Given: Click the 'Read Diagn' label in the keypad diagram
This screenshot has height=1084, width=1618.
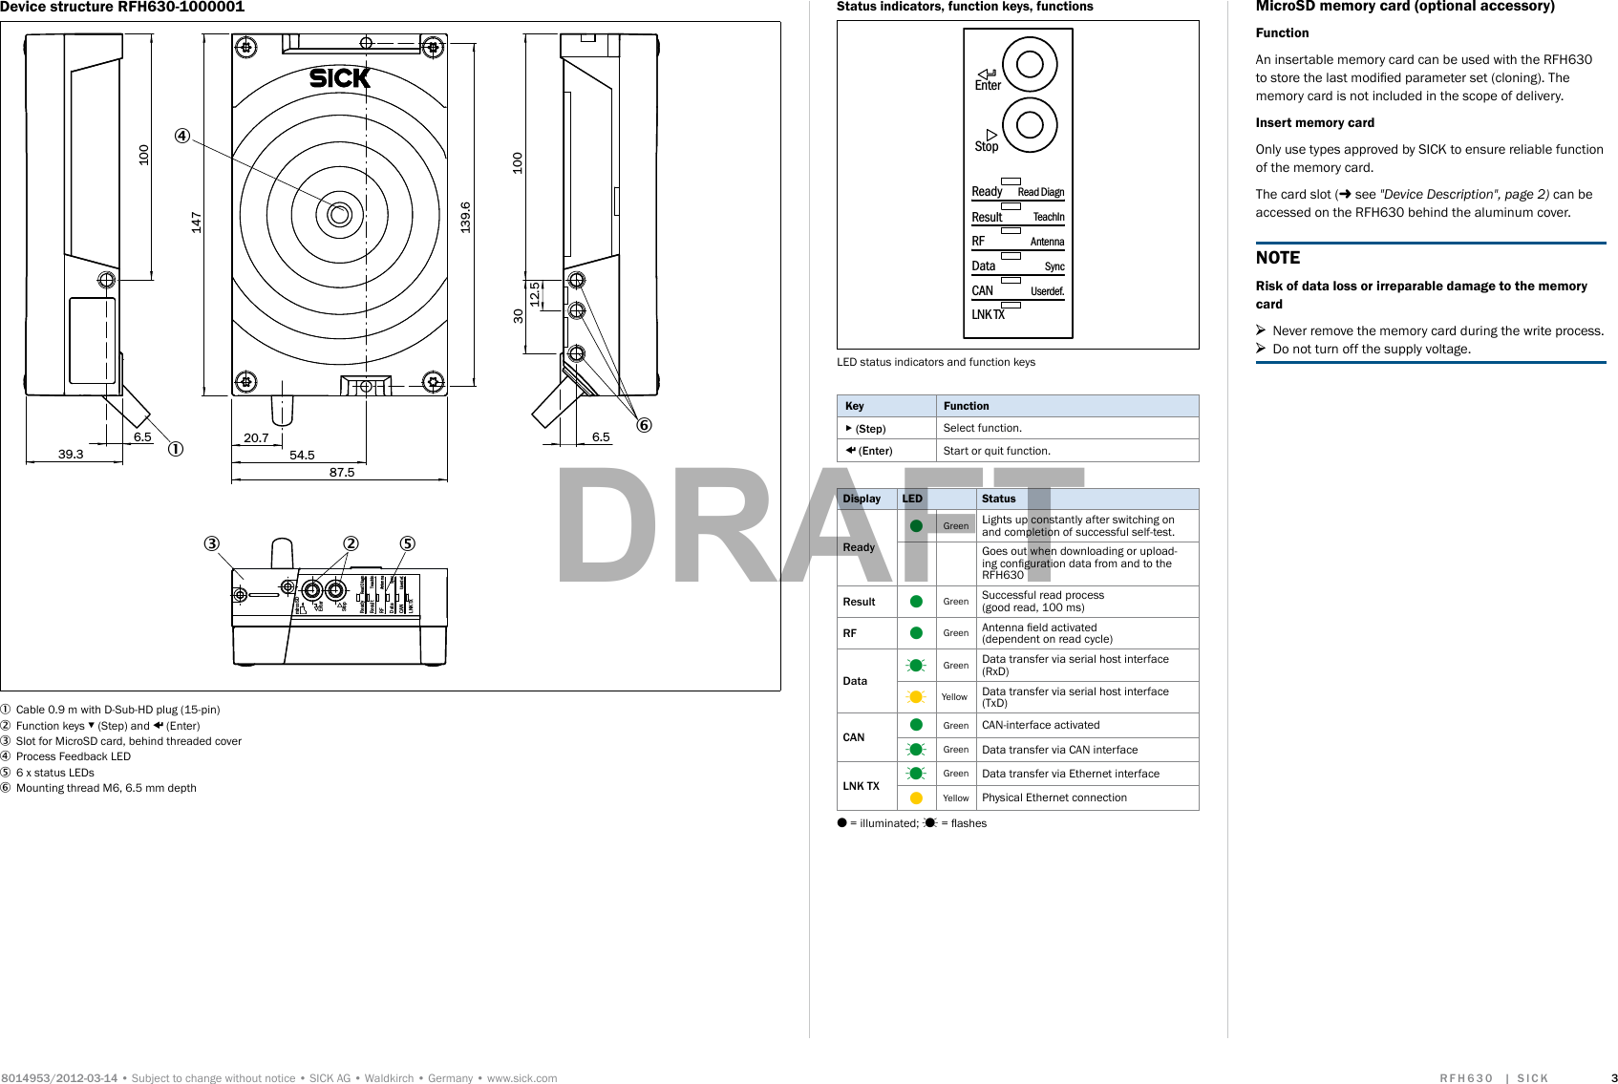Looking at the screenshot, I should coord(1040,192).
